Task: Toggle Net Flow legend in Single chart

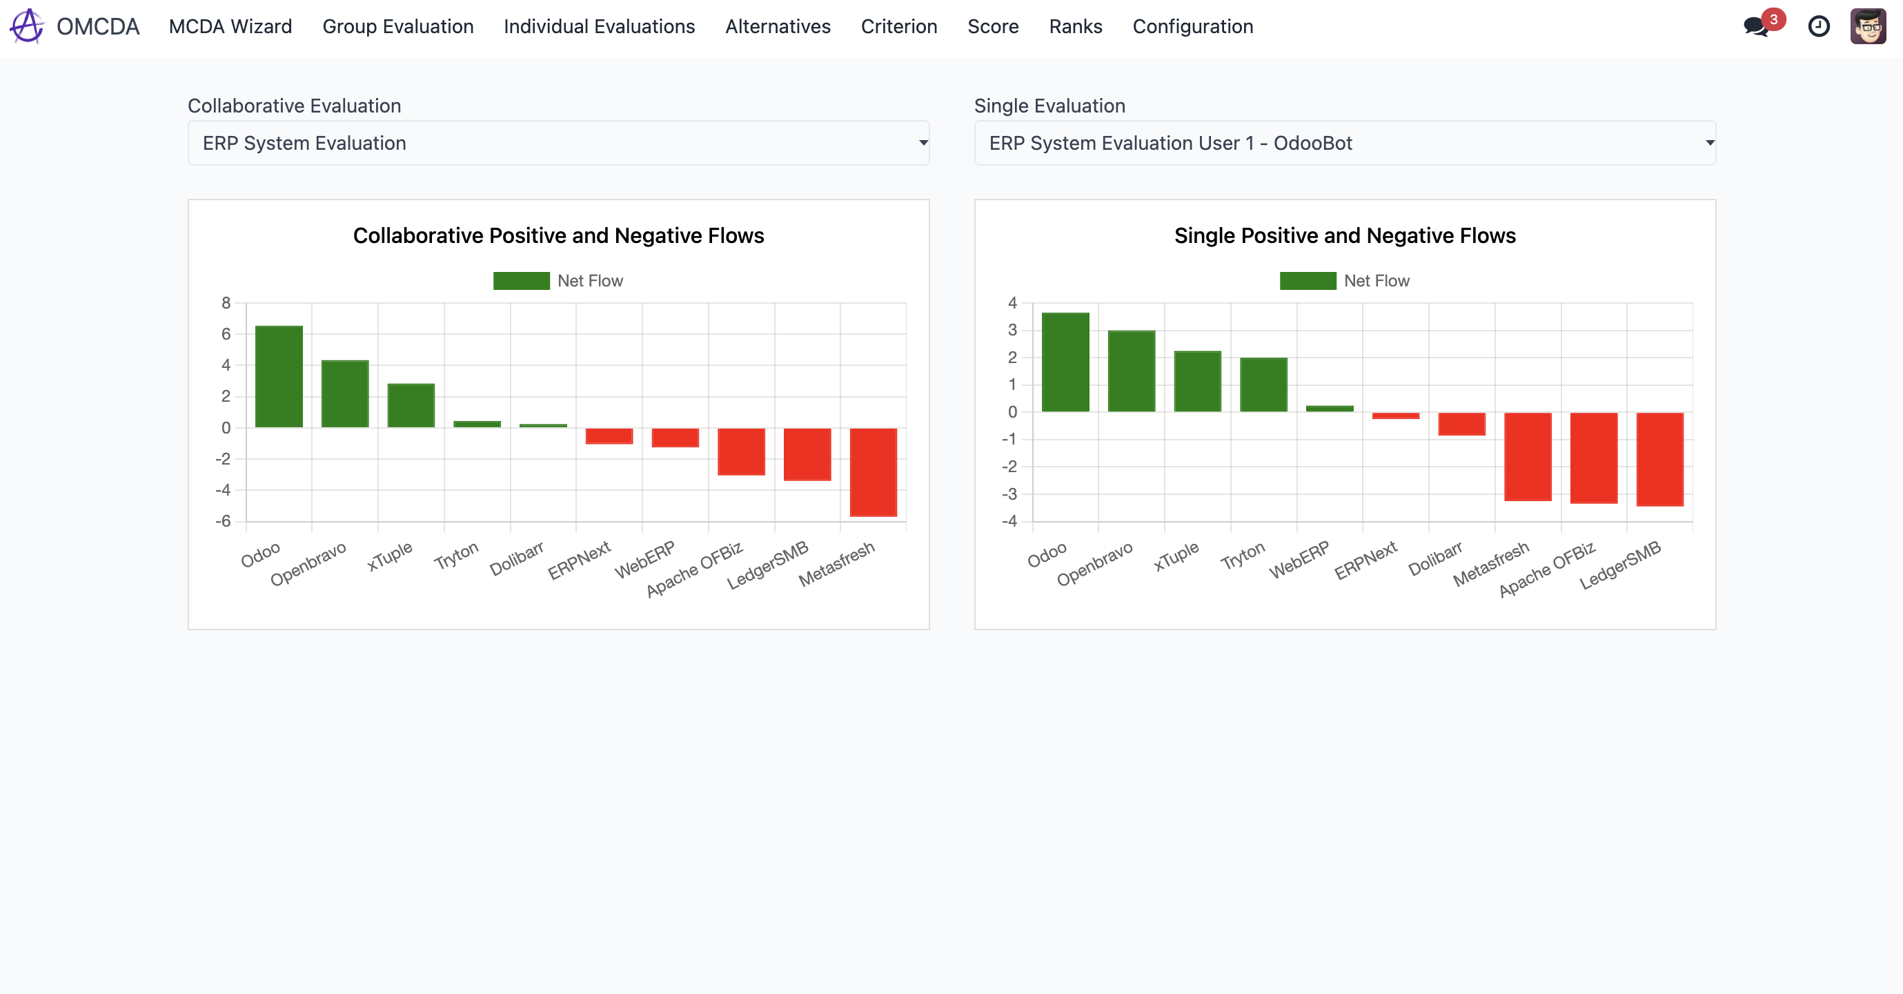Action: pyautogui.click(x=1344, y=281)
